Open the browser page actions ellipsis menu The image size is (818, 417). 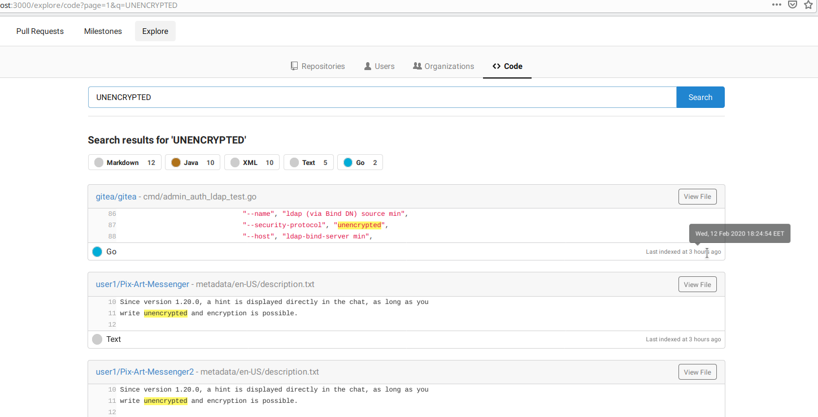[777, 5]
